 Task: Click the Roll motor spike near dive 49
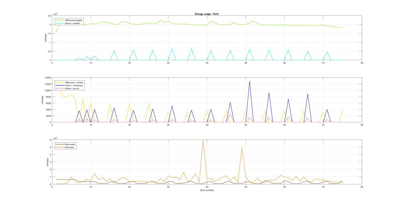(242, 148)
